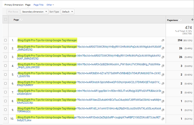Open row 3 .htm link with fbclid IwAR0GT5

(x=89, y=57)
